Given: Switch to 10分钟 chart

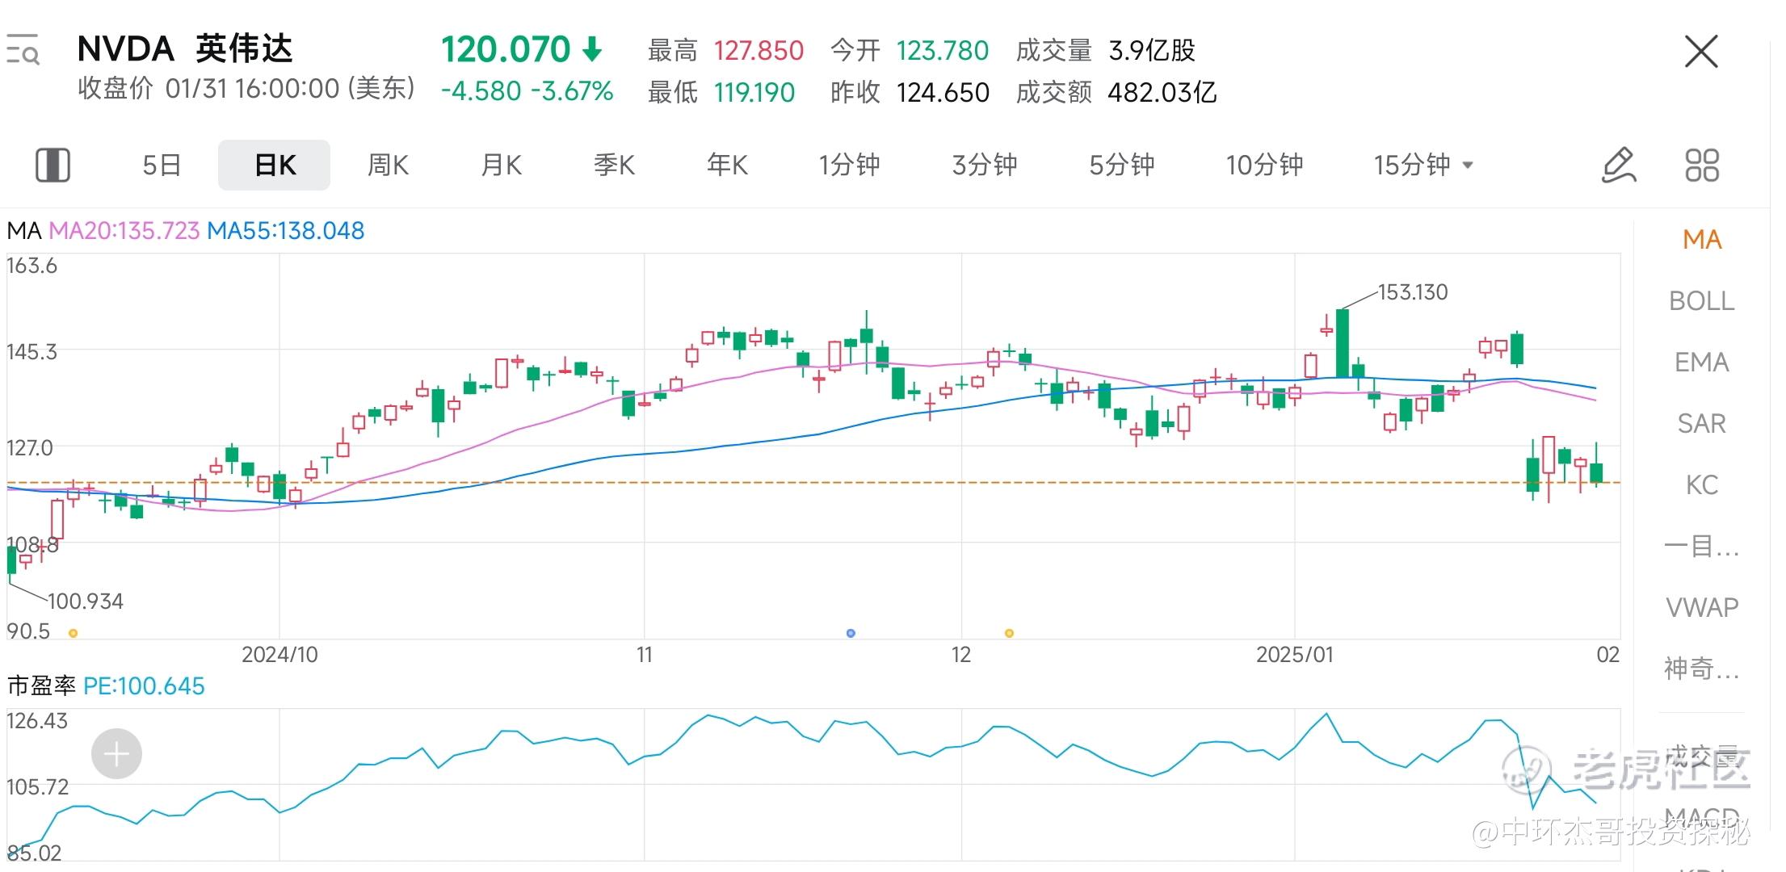Looking at the screenshot, I should coord(1264,165).
